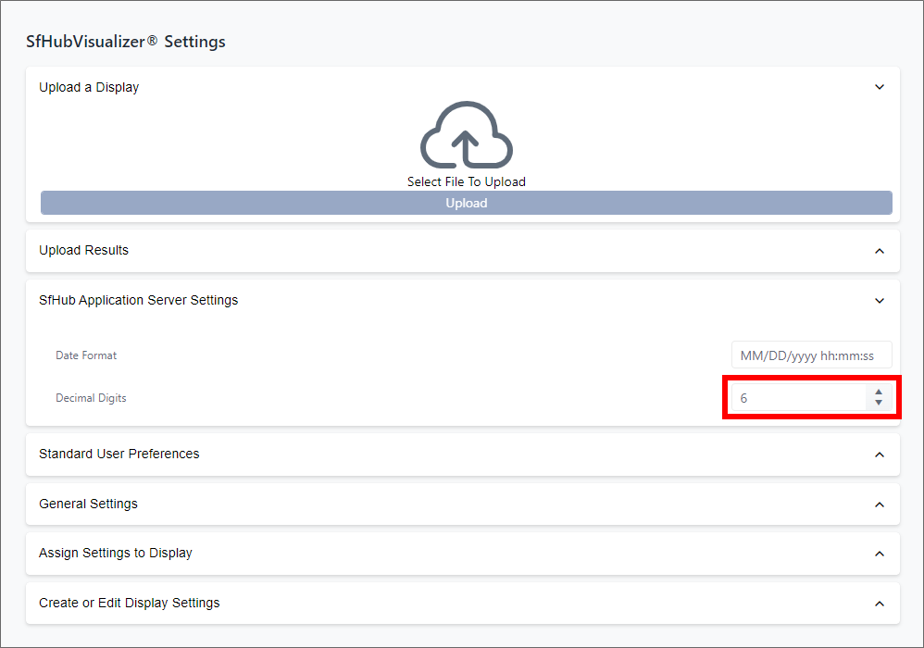
Task: Click the Upload a Display section title
Action: (x=89, y=87)
